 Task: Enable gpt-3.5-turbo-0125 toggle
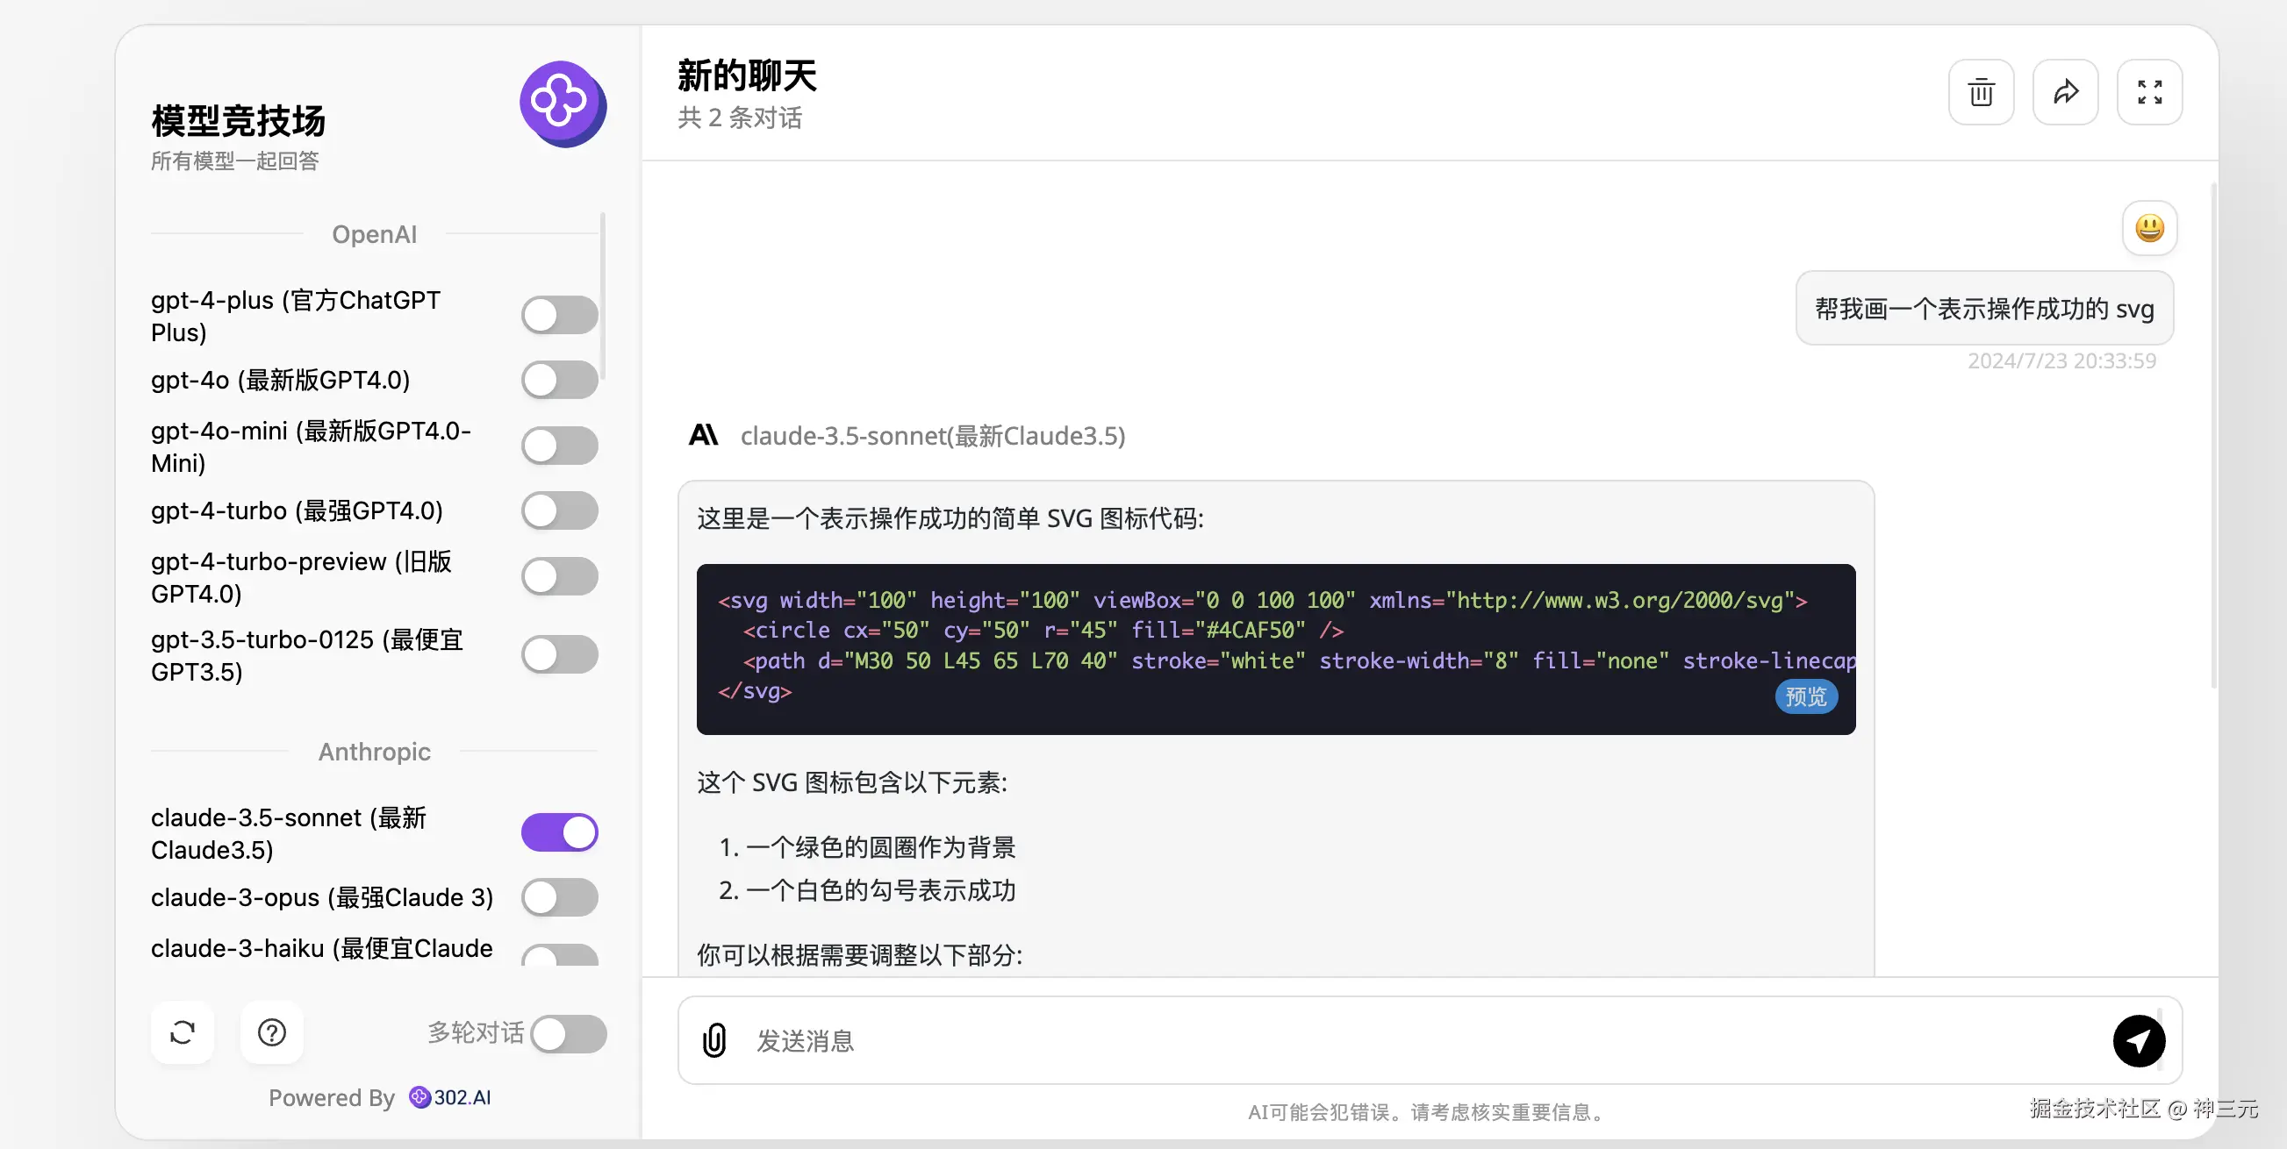pyautogui.click(x=559, y=655)
